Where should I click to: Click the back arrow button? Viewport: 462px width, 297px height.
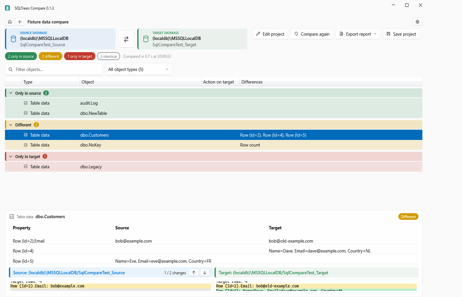[x=20, y=22]
